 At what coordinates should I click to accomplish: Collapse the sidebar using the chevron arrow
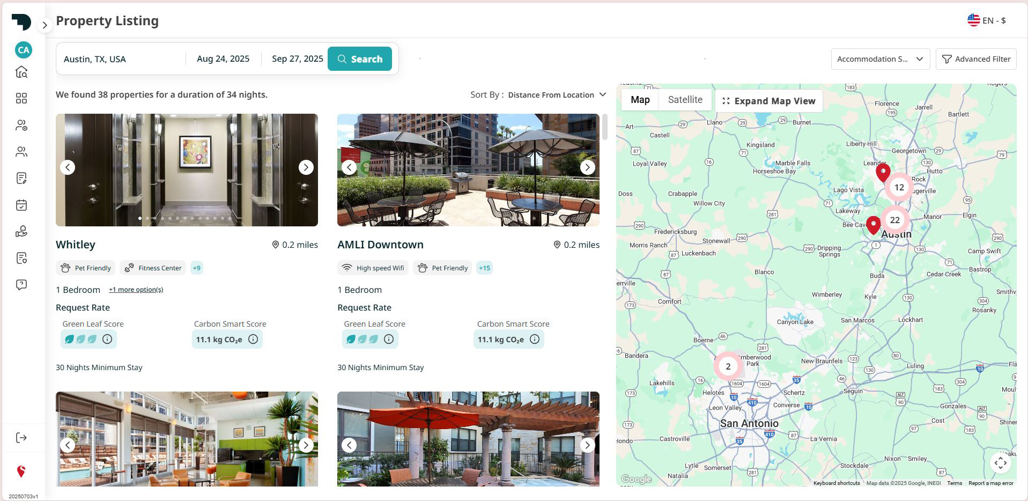coord(45,25)
